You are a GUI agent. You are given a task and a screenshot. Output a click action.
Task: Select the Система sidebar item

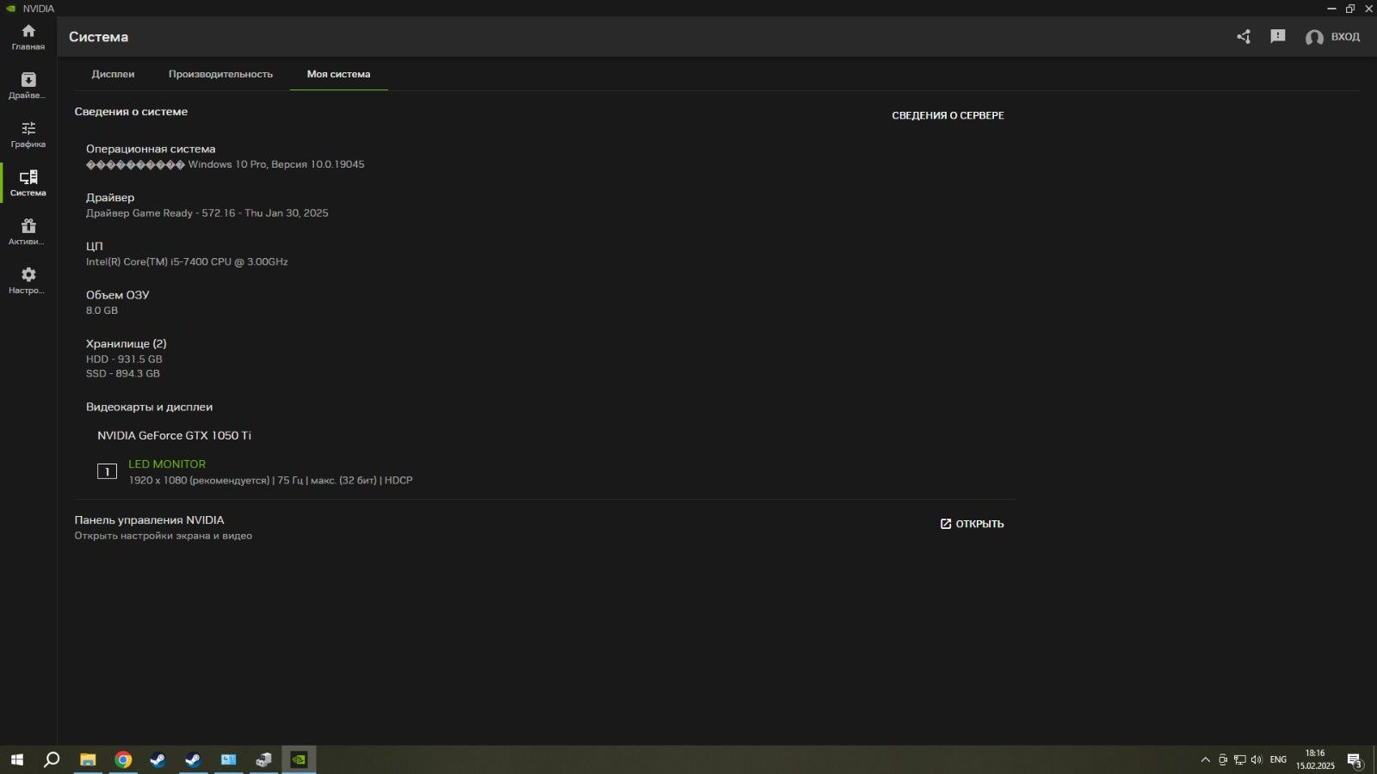(x=28, y=183)
